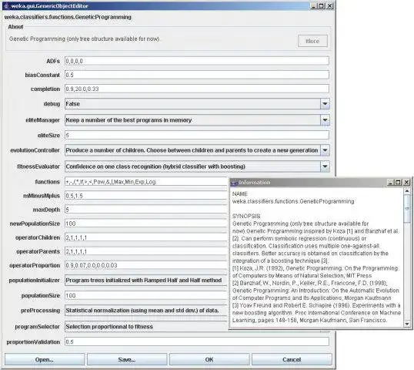Click the Save... button
Viewport: 414px width, 370px height.
127,359
